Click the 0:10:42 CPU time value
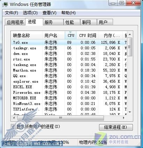The height and width of the screenshot is (148, 143). 88,81
